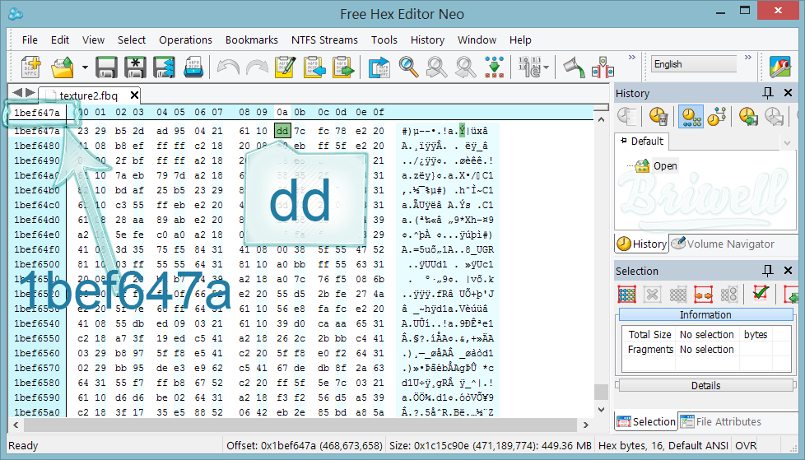
Task: Open the Operations menu
Action: pos(185,40)
